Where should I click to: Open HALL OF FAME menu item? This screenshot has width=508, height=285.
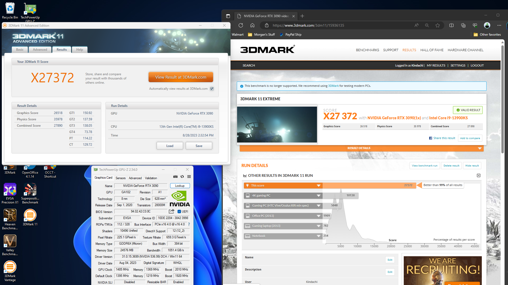(x=432, y=50)
